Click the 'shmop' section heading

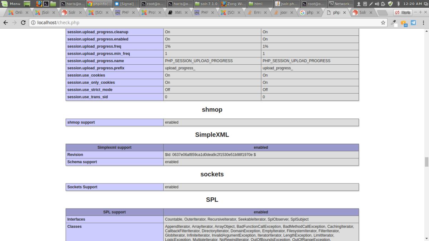coord(212,109)
